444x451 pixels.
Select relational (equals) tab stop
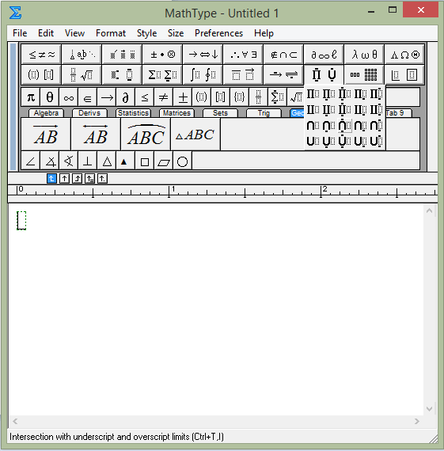click(x=89, y=179)
